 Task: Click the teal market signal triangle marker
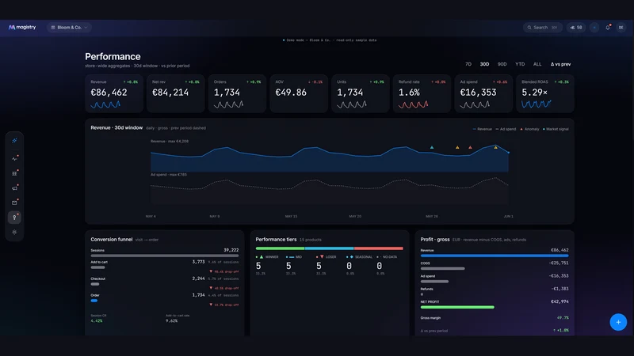[x=432, y=147]
